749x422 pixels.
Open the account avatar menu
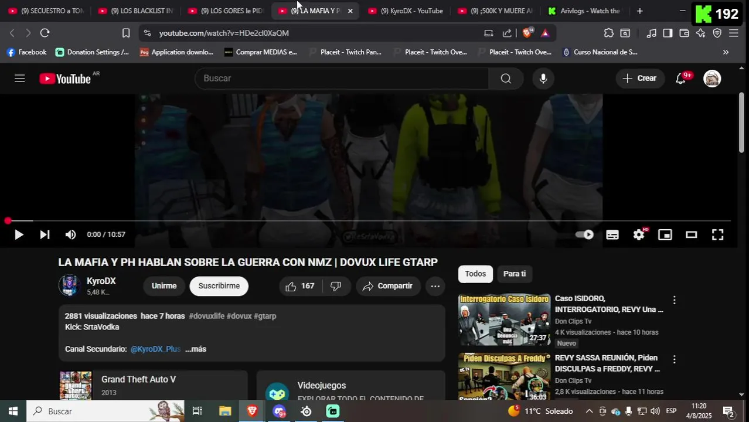click(x=712, y=79)
